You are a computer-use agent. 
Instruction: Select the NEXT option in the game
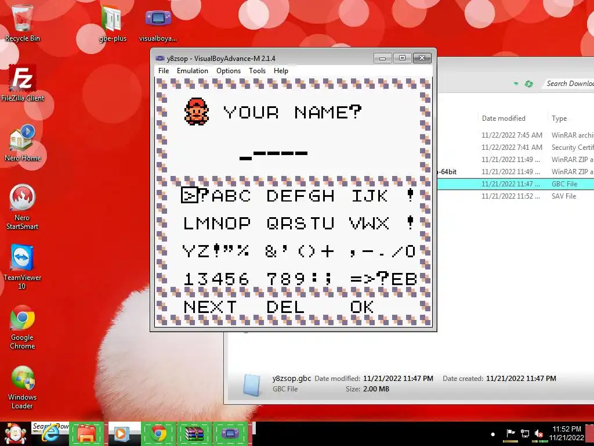210,307
